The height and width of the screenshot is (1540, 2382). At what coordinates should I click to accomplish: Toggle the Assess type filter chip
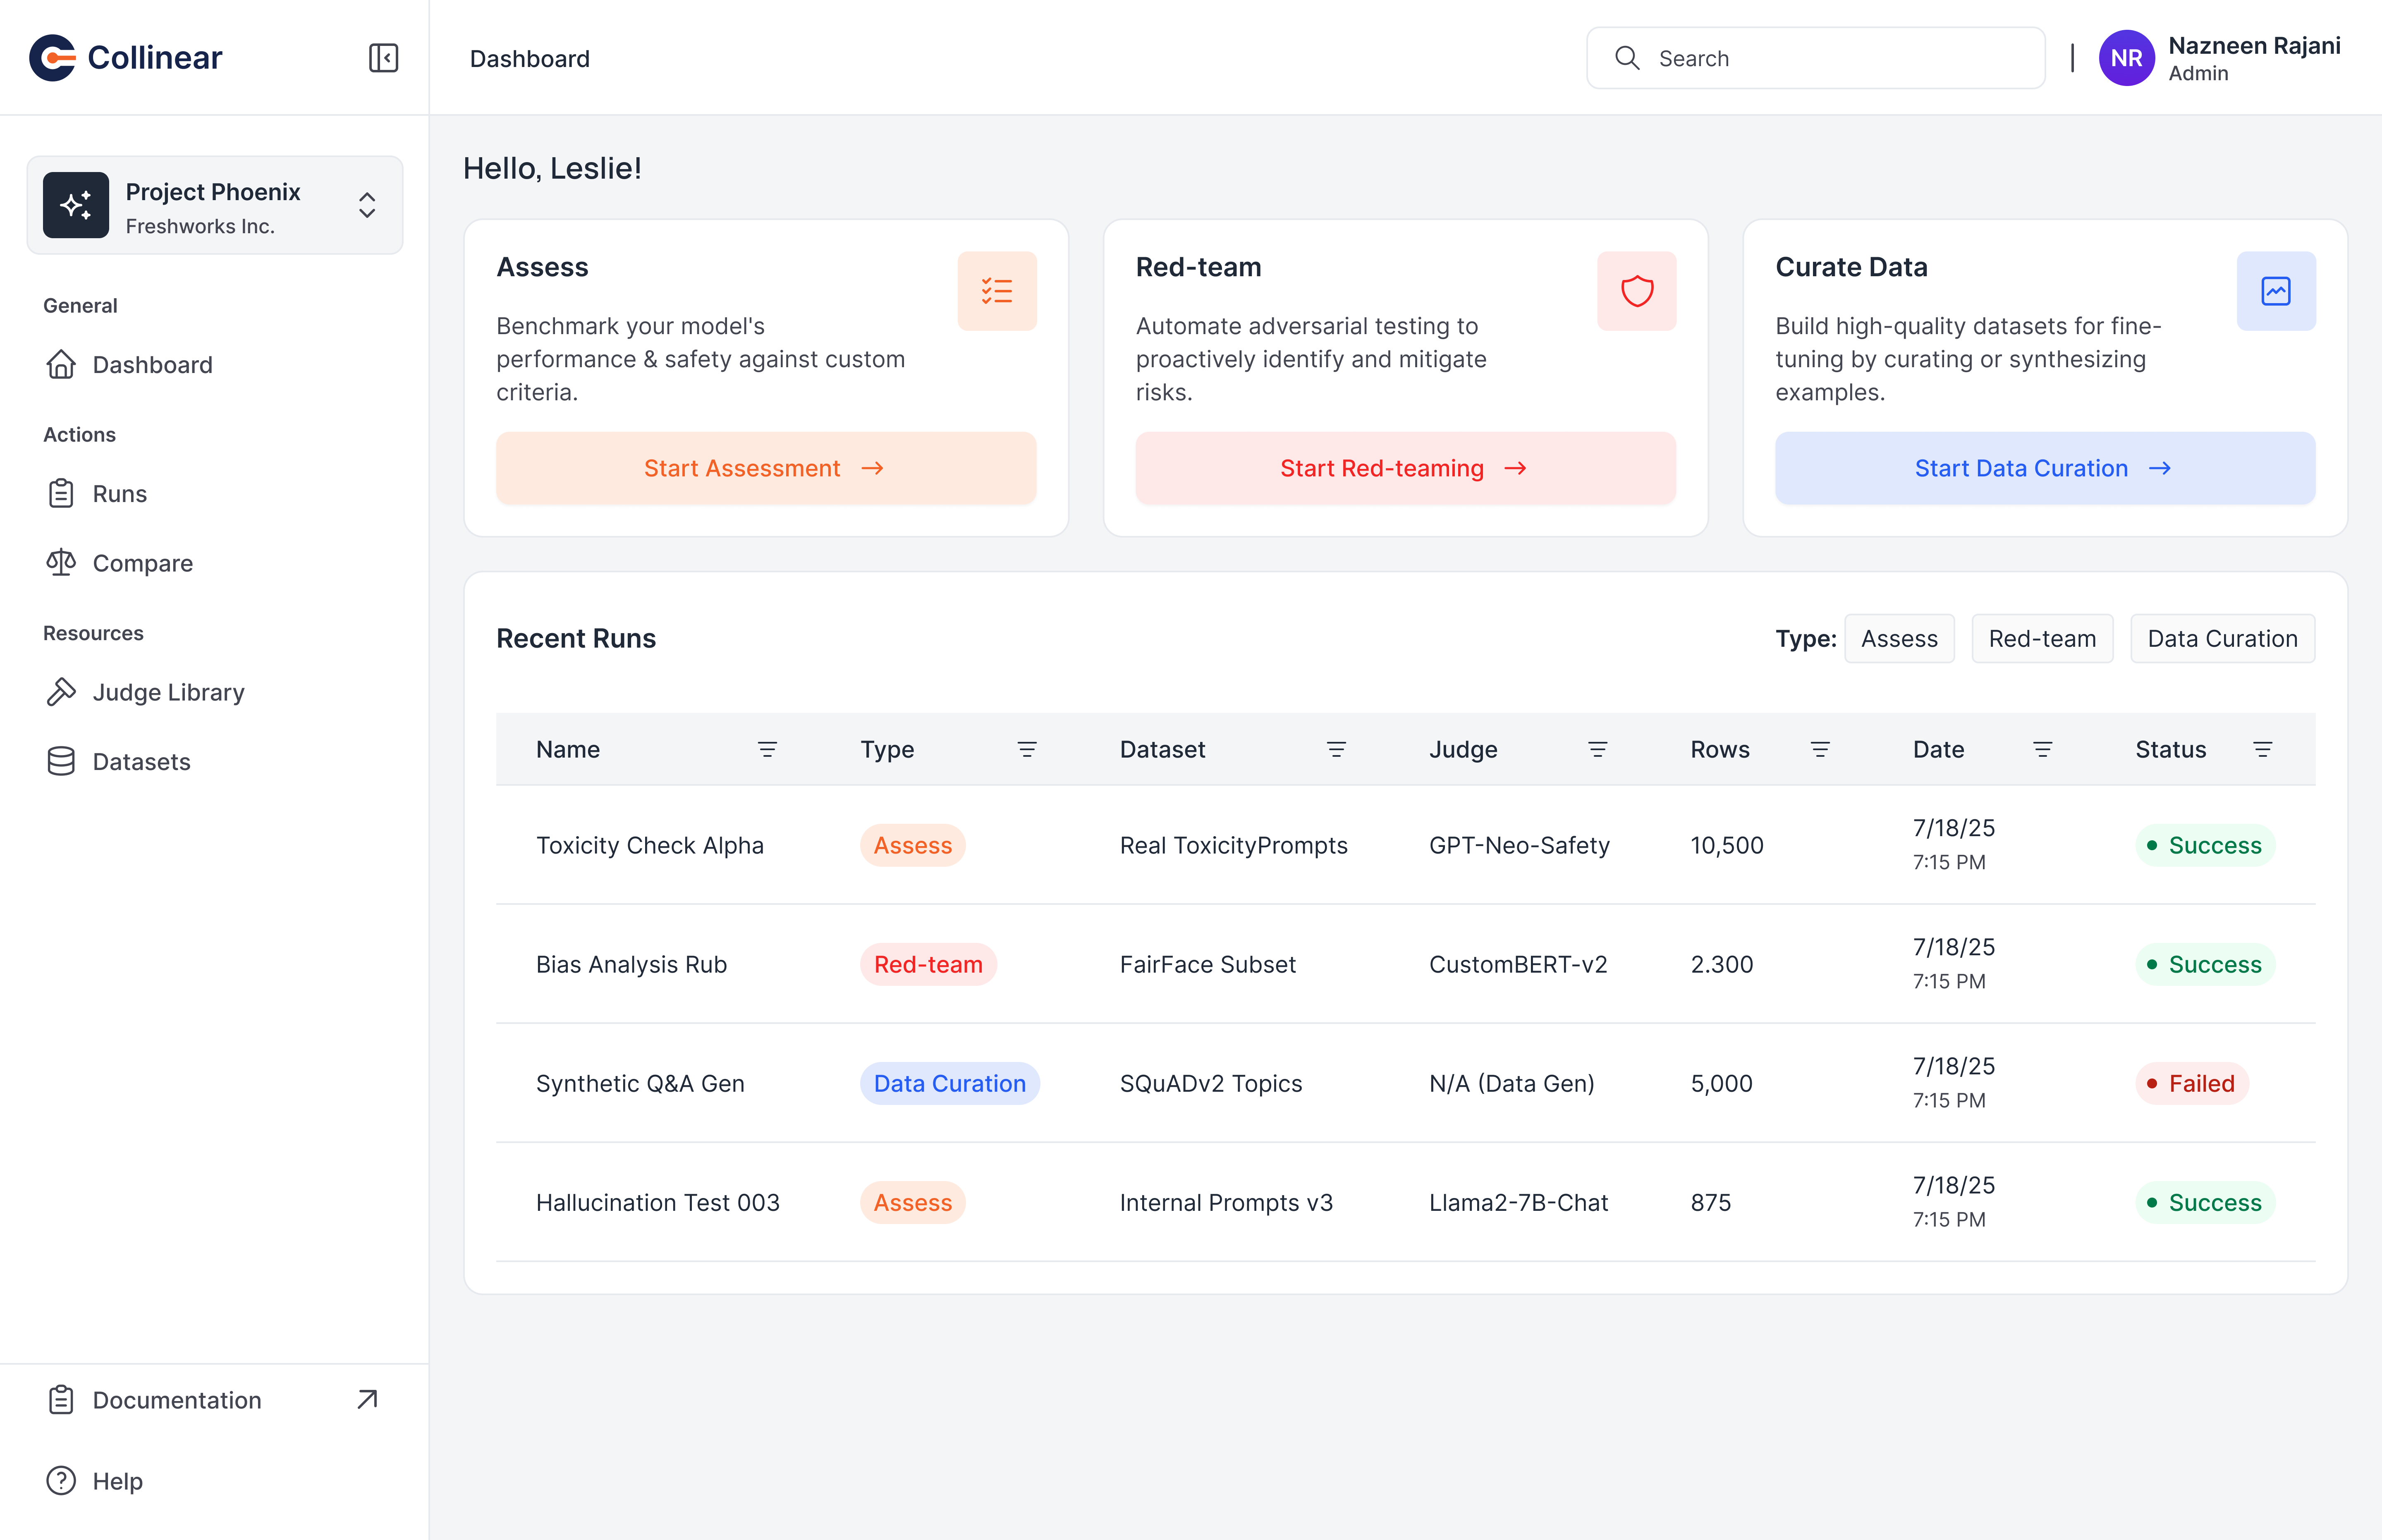pos(1898,638)
